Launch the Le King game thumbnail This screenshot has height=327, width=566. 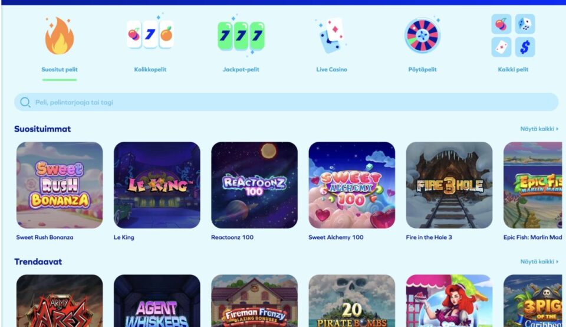157,185
